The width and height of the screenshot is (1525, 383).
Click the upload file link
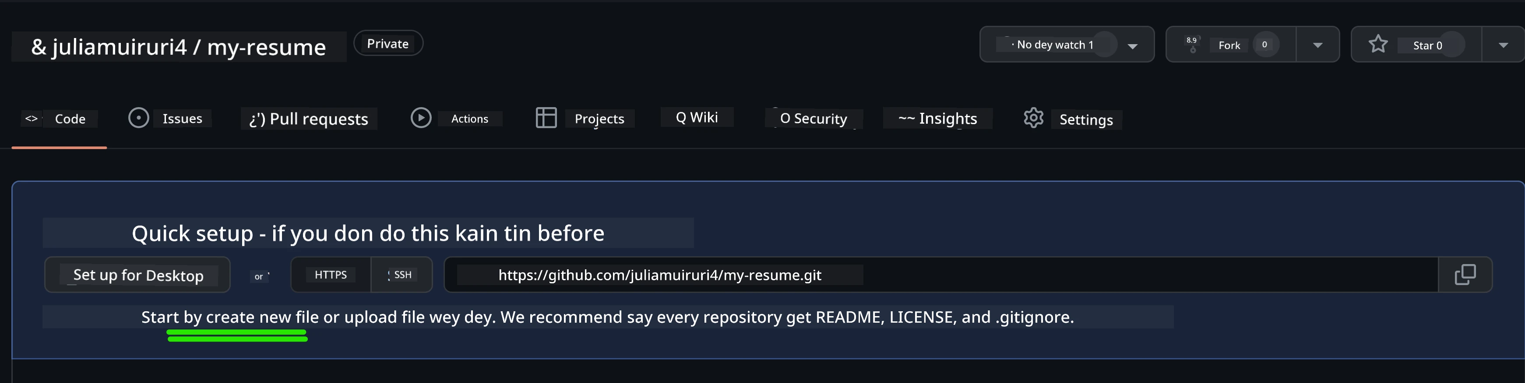[x=384, y=317]
